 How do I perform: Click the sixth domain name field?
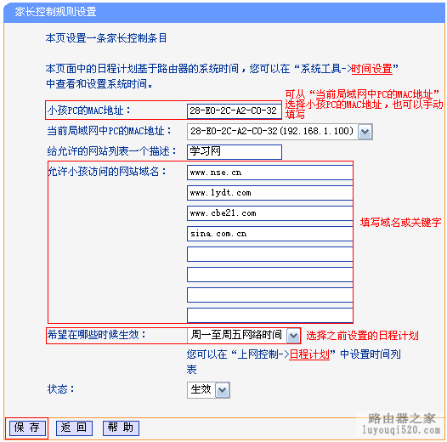(269, 275)
